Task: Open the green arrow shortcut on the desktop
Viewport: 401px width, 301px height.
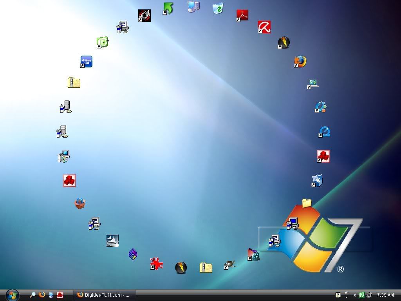Action: pos(168,9)
